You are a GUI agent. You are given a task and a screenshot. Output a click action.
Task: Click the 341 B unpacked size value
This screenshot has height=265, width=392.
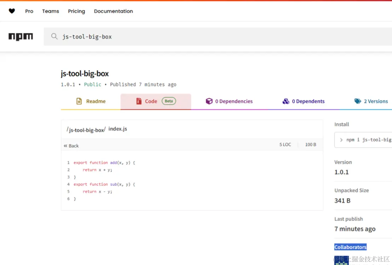coord(342,201)
